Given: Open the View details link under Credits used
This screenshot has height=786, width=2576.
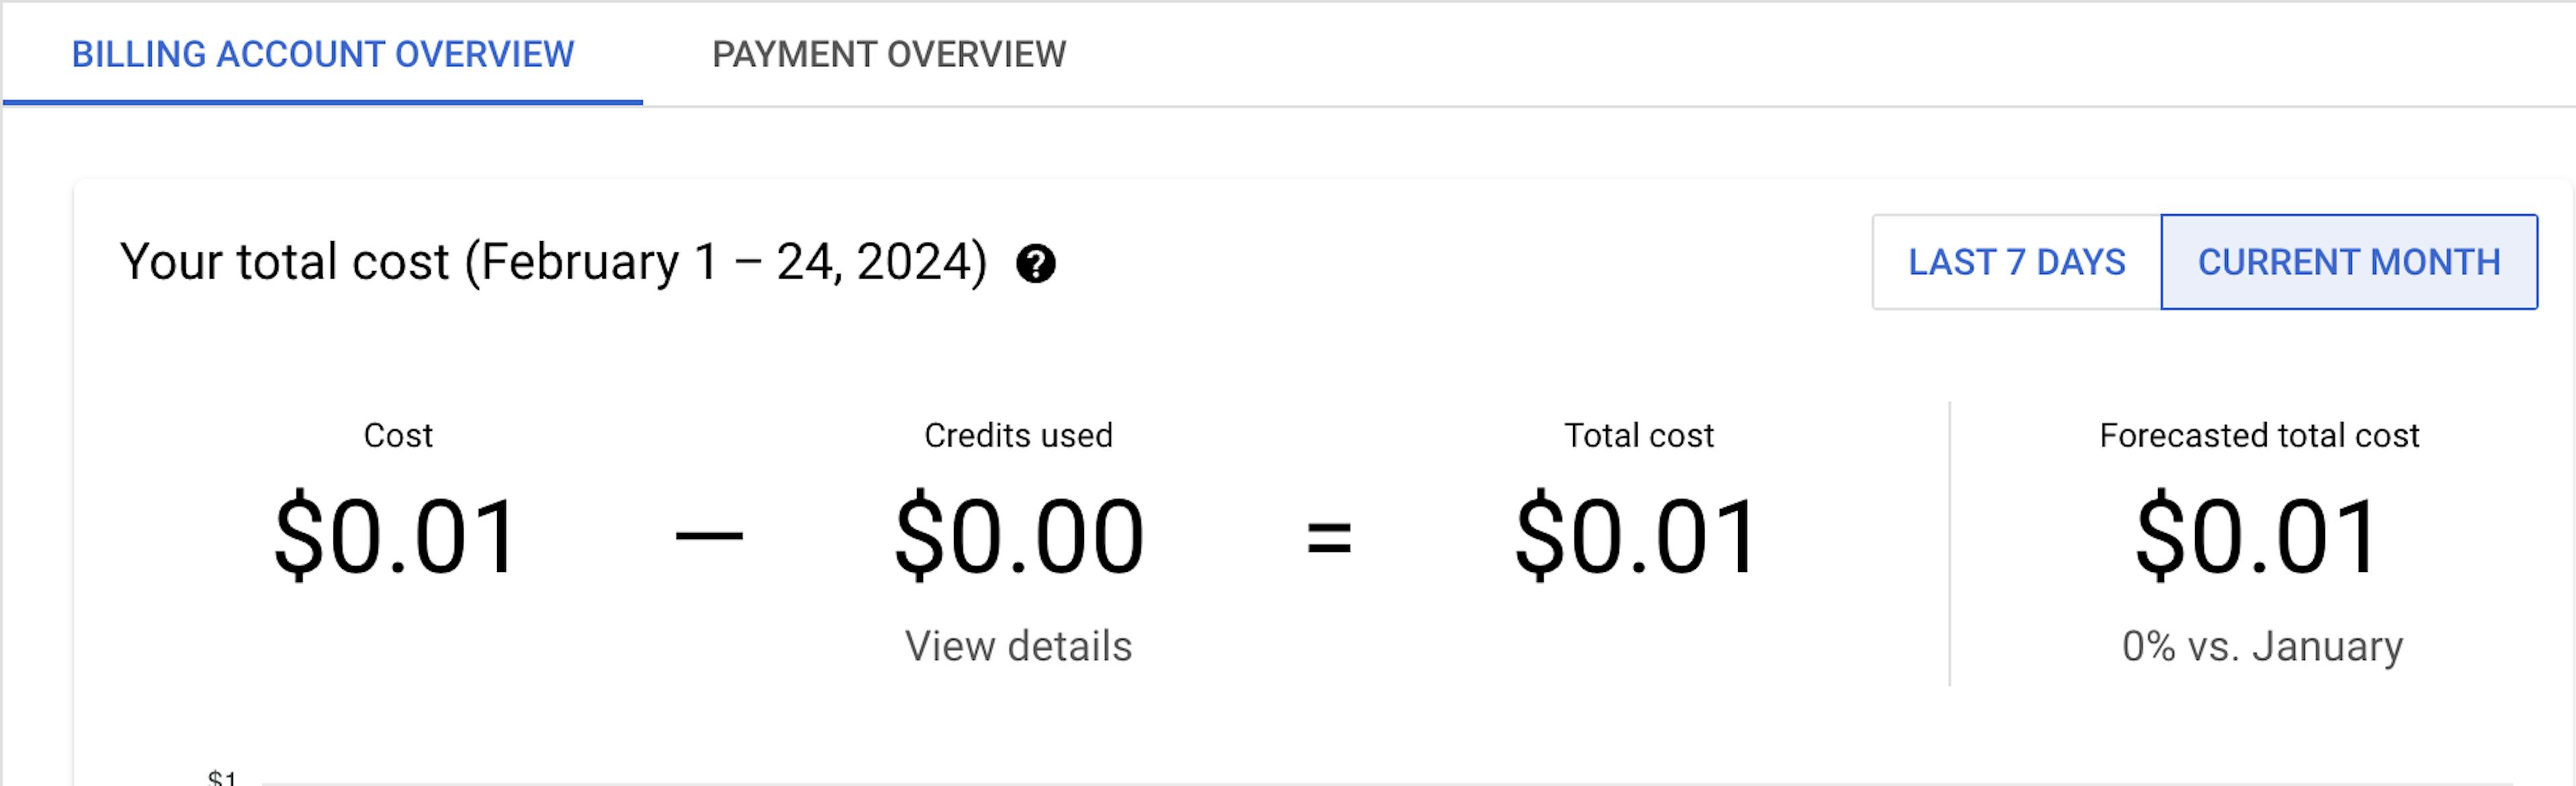Looking at the screenshot, I should (x=1018, y=646).
